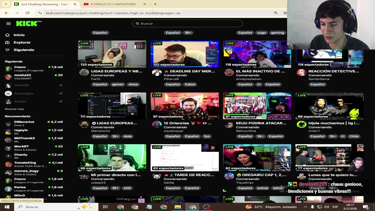Click the csgo tag in top row
This screenshot has height=211, width=375.
pyautogui.click(x=261, y=33)
